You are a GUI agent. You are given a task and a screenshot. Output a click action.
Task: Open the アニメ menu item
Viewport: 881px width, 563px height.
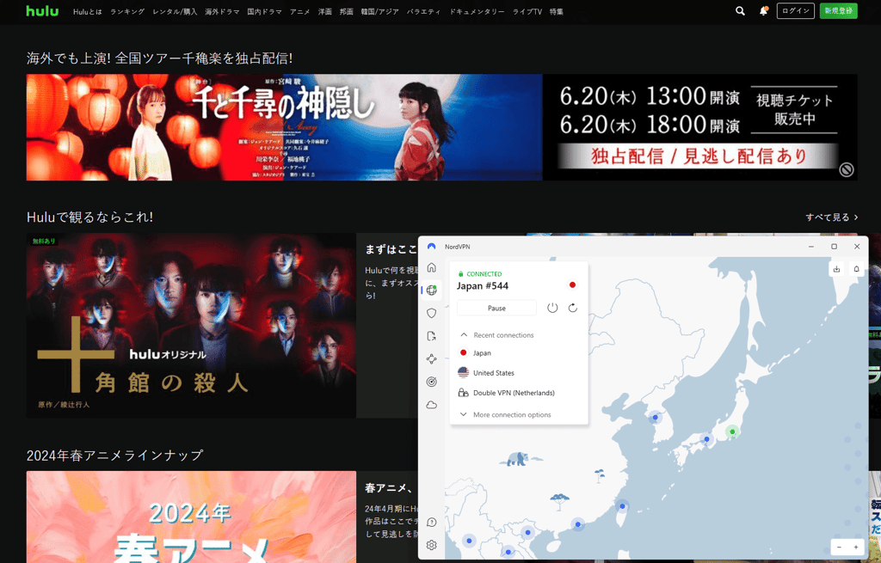(300, 11)
